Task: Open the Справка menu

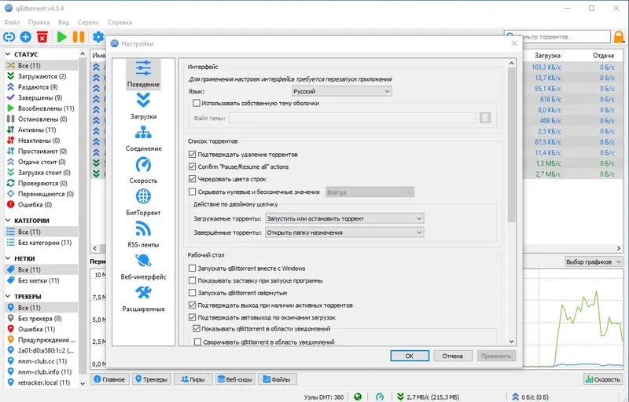Action: click(120, 23)
